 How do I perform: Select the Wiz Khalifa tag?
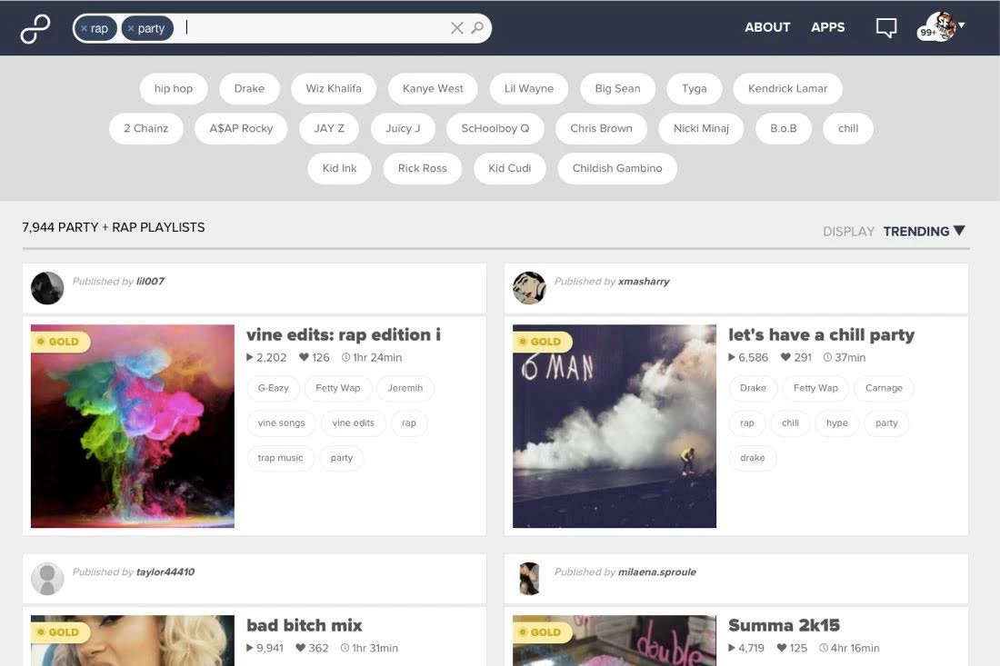coord(334,88)
